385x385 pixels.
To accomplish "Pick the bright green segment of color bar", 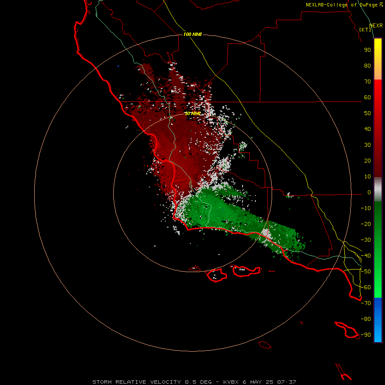I will point(378,249).
